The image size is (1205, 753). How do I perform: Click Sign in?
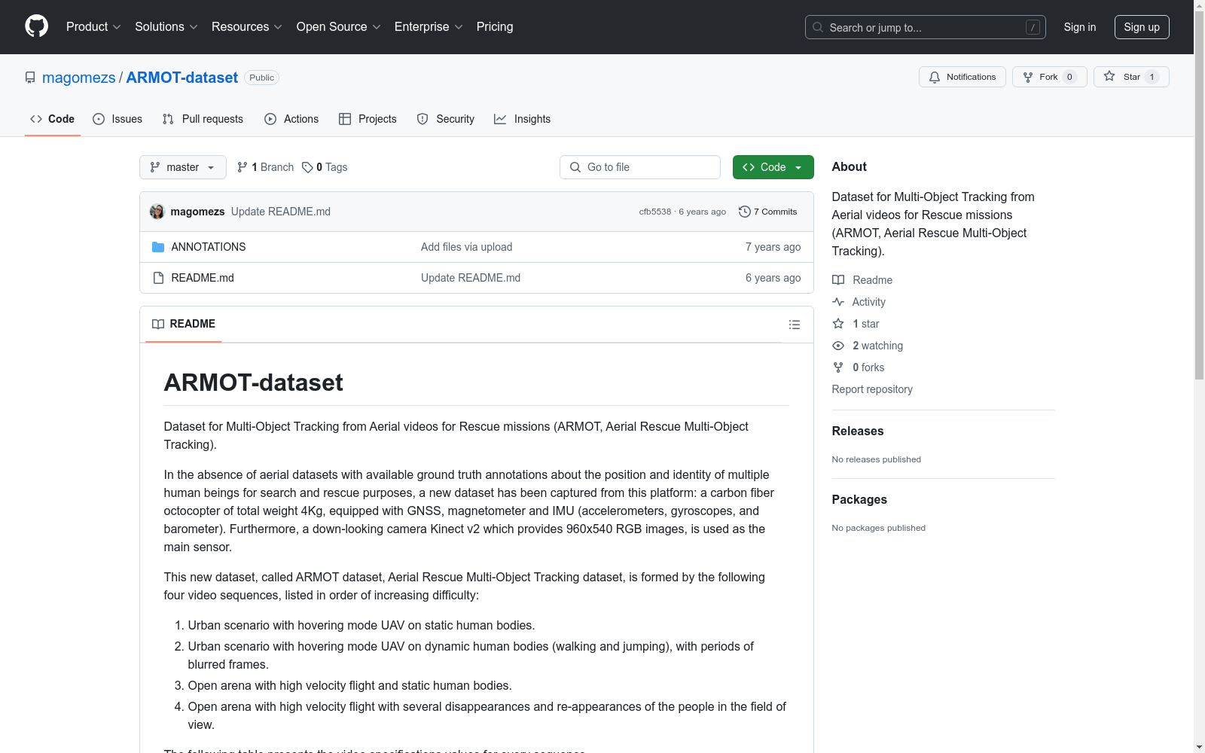1079,27
